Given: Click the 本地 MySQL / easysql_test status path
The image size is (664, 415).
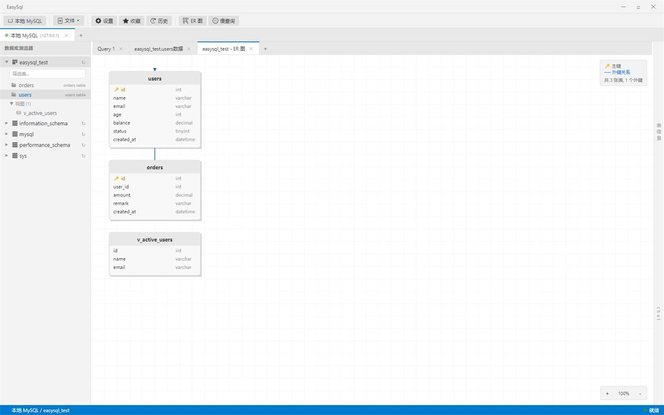Looking at the screenshot, I should click(41, 410).
